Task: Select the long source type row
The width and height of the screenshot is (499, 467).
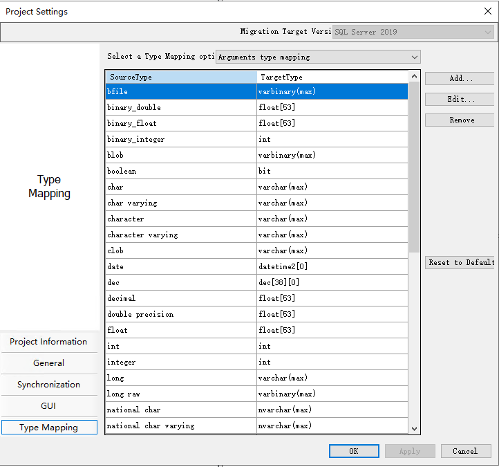Action: point(256,378)
